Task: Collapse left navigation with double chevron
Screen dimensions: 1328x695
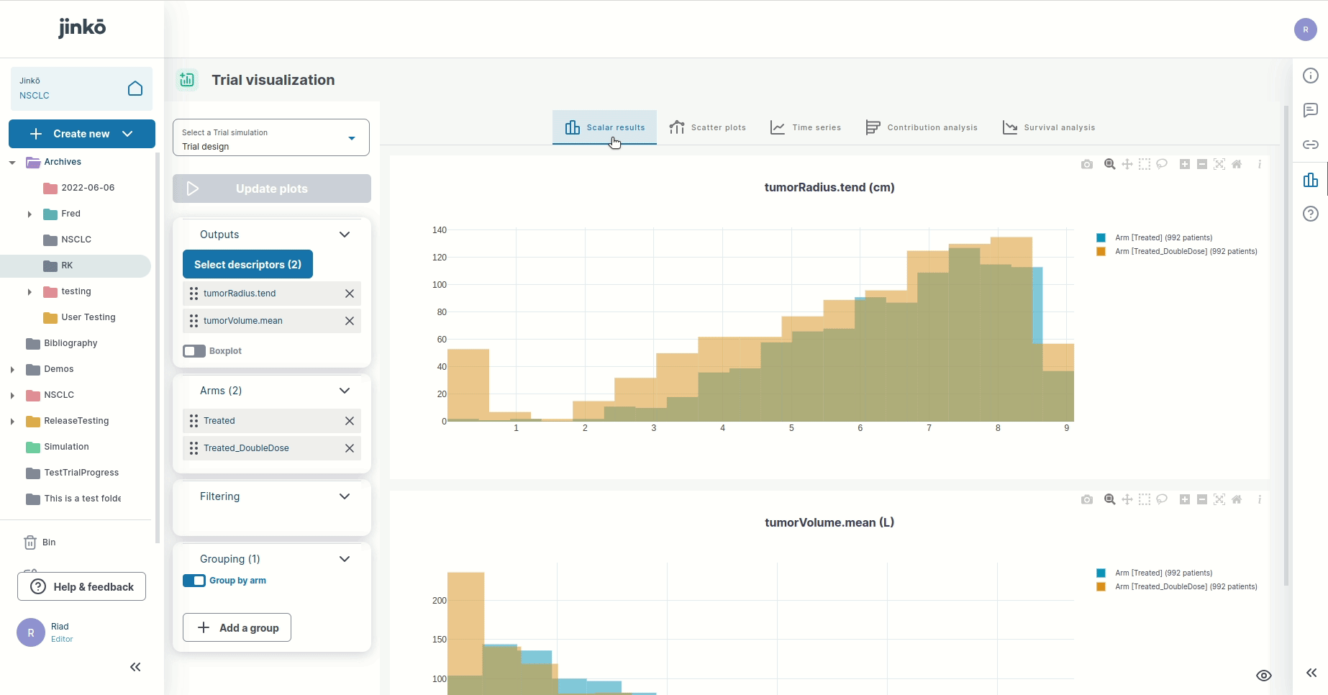Action: [x=135, y=667]
